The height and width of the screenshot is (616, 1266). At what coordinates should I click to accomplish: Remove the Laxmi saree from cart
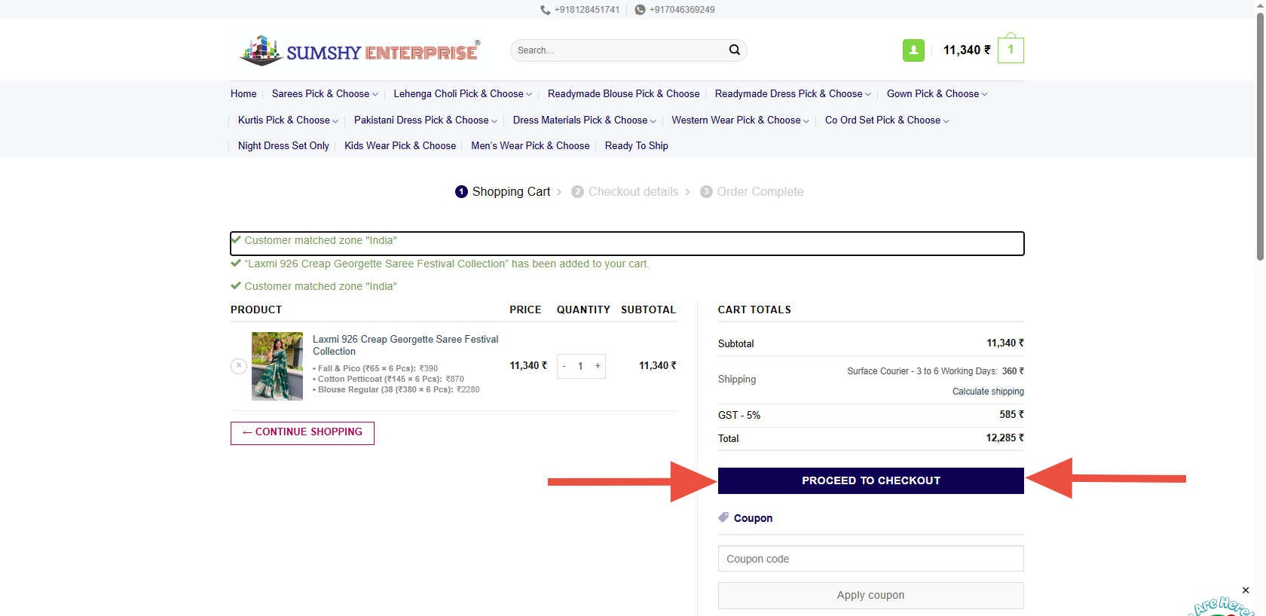(x=239, y=366)
